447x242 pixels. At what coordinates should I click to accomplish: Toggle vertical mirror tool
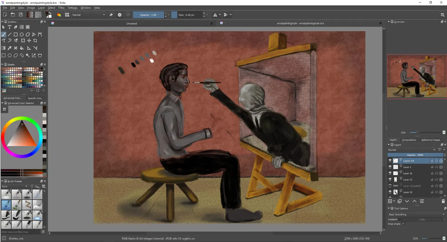226,15
